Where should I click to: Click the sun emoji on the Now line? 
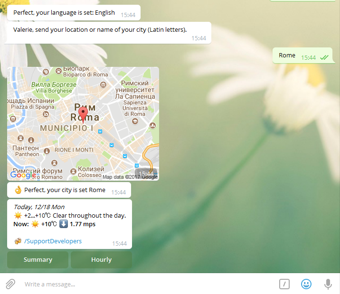35,224
